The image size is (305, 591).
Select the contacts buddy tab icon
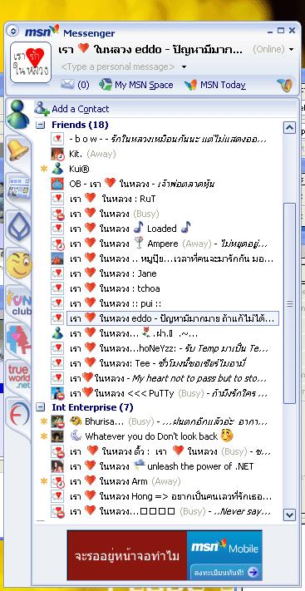click(17, 115)
